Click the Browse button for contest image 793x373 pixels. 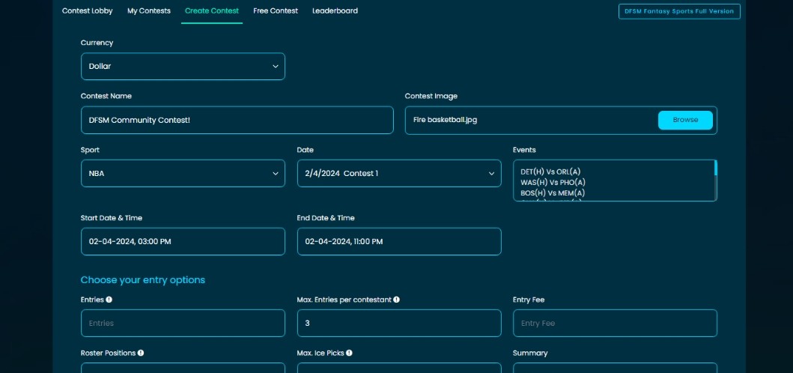pyautogui.click(x=685, y=120)
